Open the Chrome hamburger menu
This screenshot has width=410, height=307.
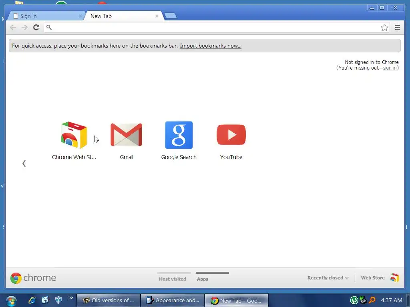tap(397, 28)
